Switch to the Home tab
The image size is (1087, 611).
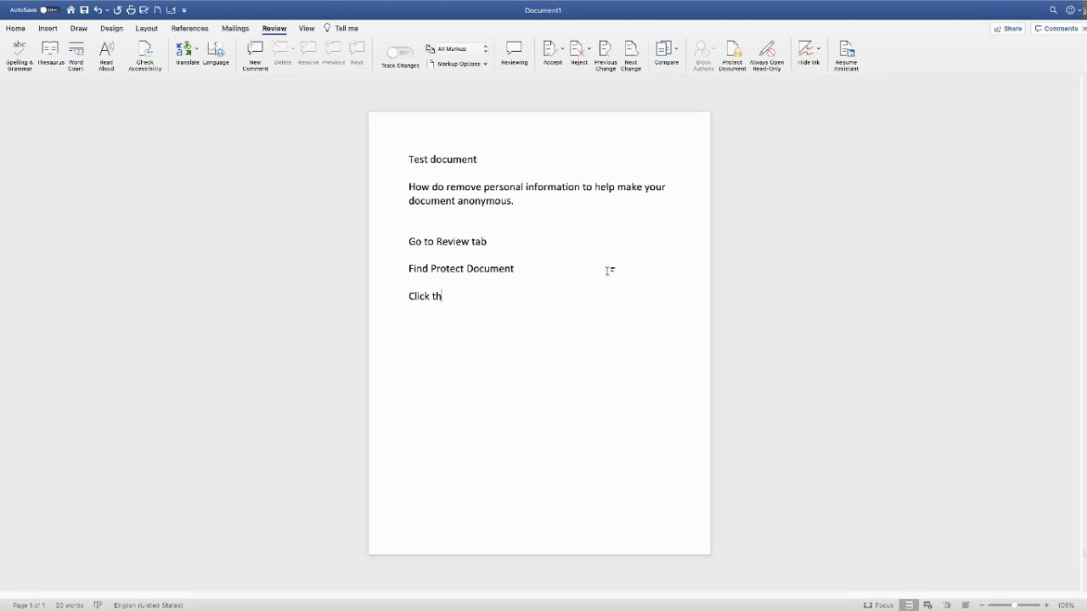point(15,28)
